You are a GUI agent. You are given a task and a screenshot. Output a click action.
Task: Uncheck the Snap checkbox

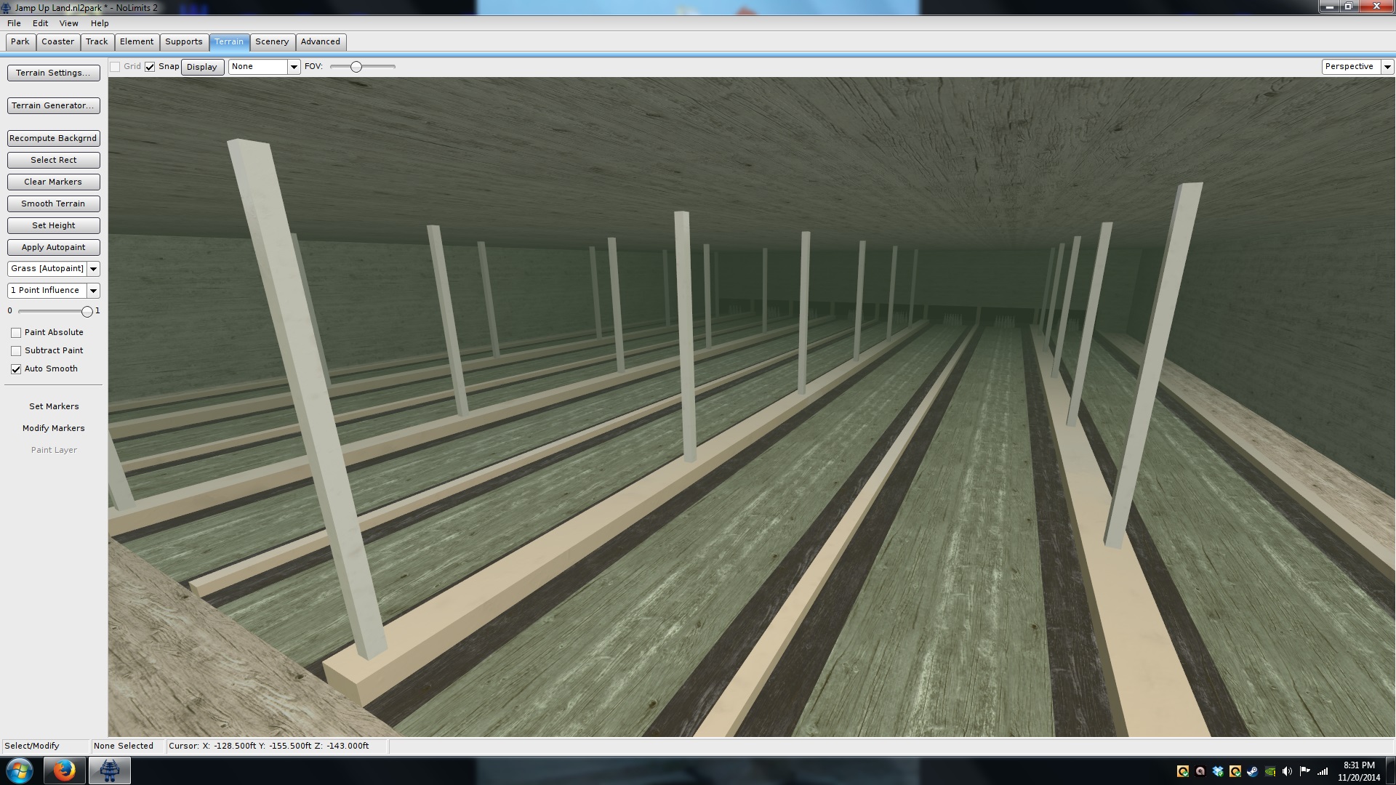coord(150,67)
